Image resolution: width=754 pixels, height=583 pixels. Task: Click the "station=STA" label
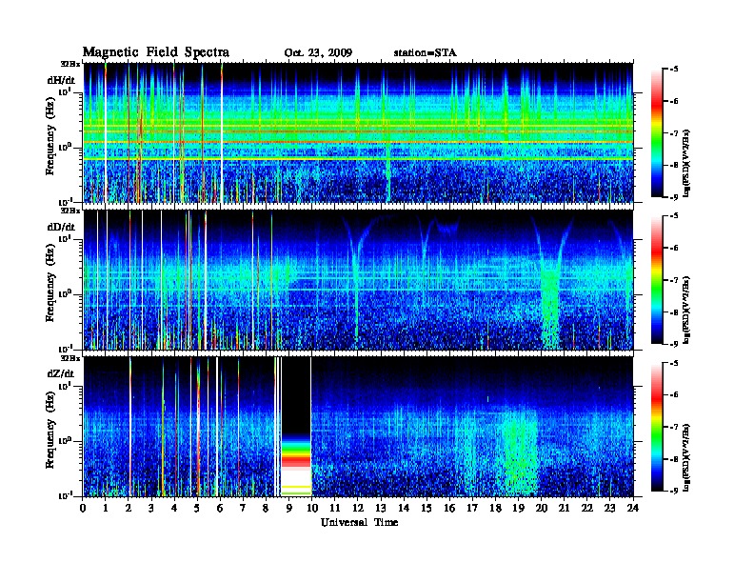425,52
